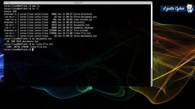This screenshot has height=109, width=195.
Task: Click the 'wc documento.txt' command
Action: tap(42, 38)
